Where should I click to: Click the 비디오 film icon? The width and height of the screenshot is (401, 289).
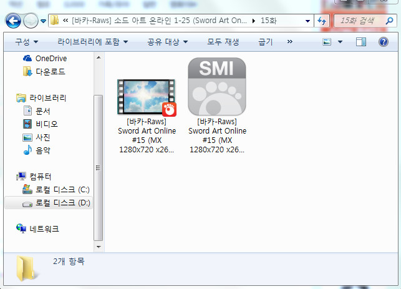(27, 124)
